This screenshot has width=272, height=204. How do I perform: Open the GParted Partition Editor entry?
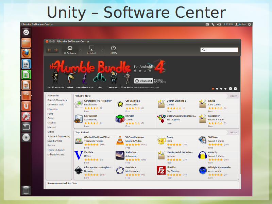pyautogui.click(x=94, y=142)
